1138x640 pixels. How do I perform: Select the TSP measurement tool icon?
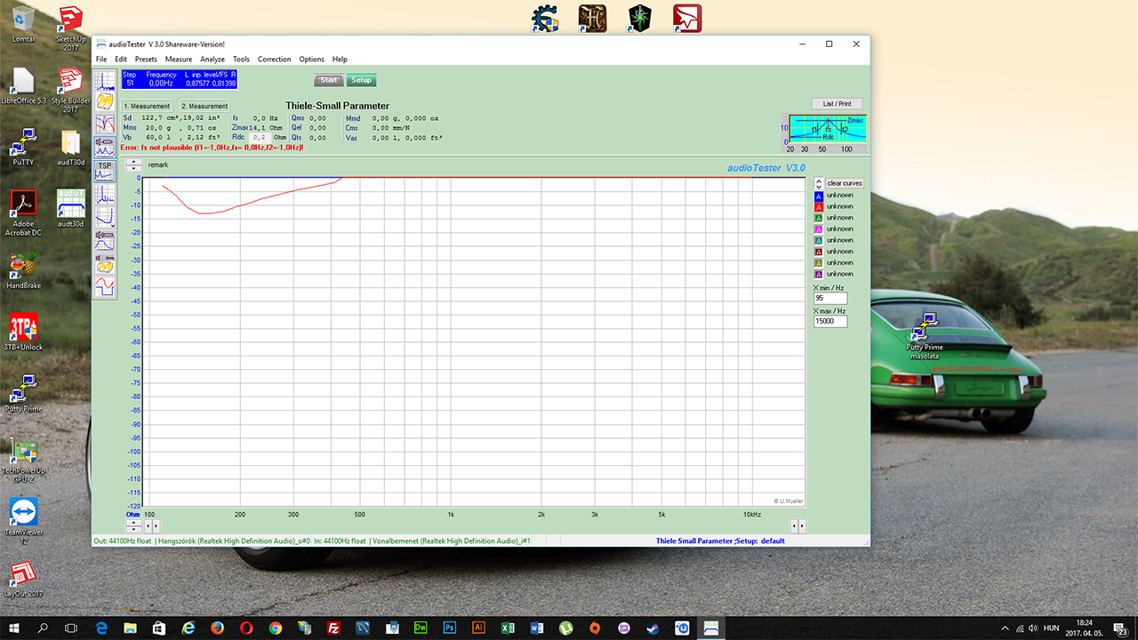click(105, 171)
